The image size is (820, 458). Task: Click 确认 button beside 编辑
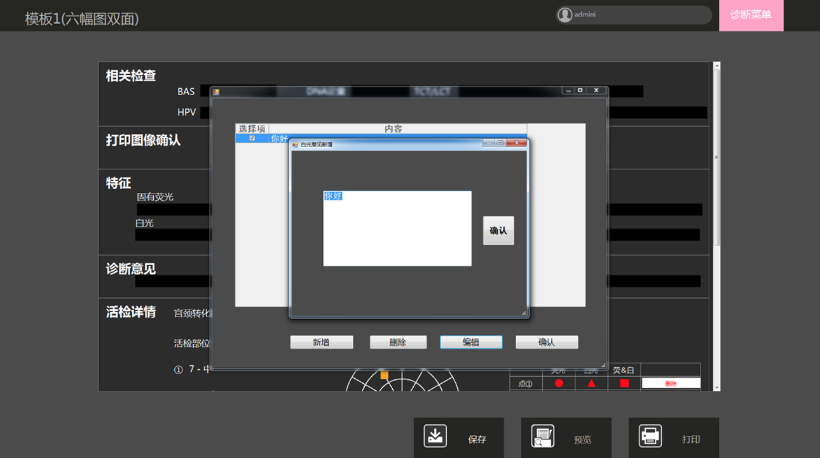[547, 342]
